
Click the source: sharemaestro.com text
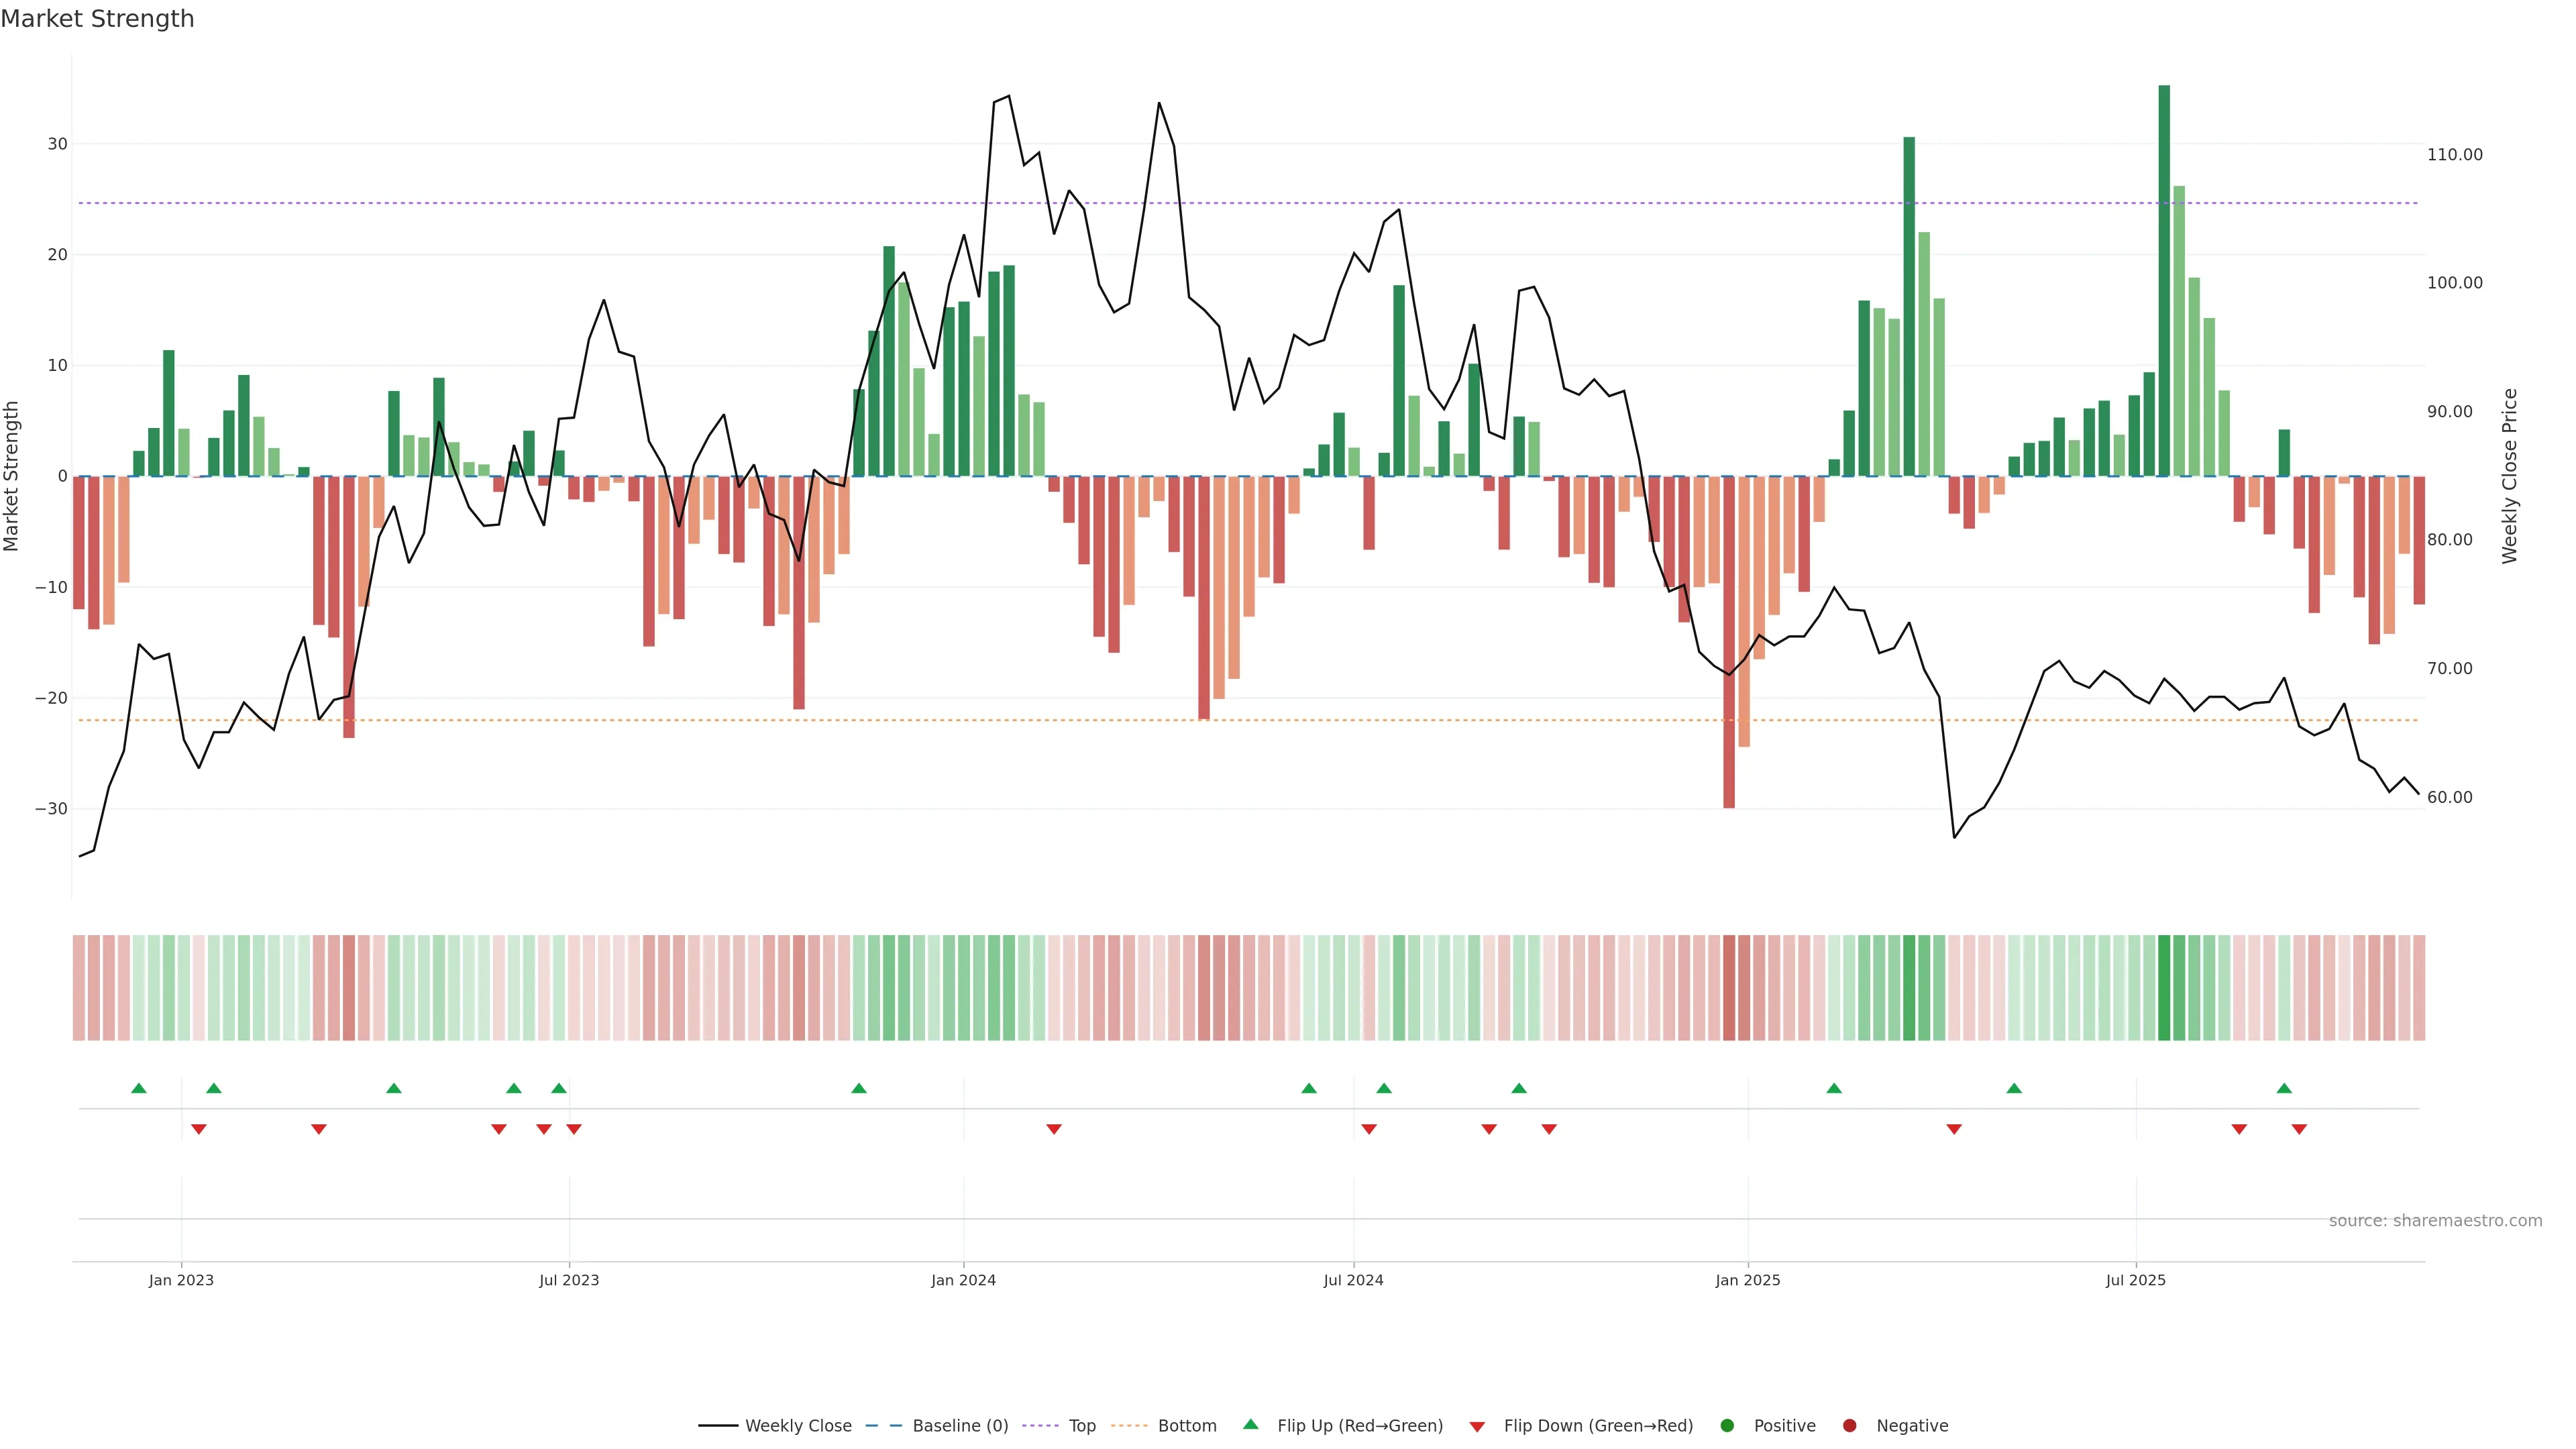2435,1220
